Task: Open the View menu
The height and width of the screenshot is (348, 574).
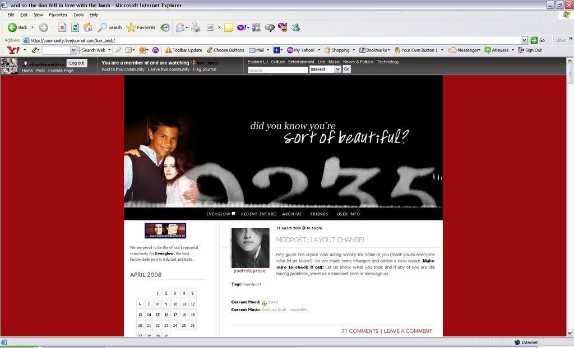Action: 39,15
